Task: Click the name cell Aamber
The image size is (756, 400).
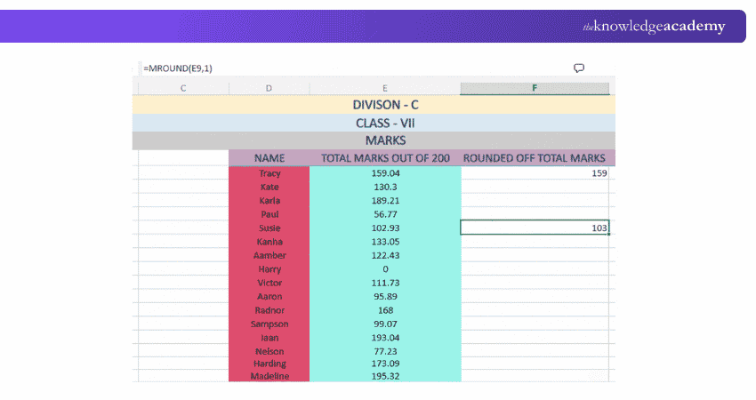Action: click(x=269, y=255)
